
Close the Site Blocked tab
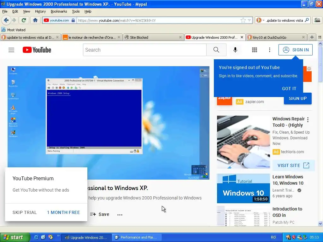[x=180, y=37]
